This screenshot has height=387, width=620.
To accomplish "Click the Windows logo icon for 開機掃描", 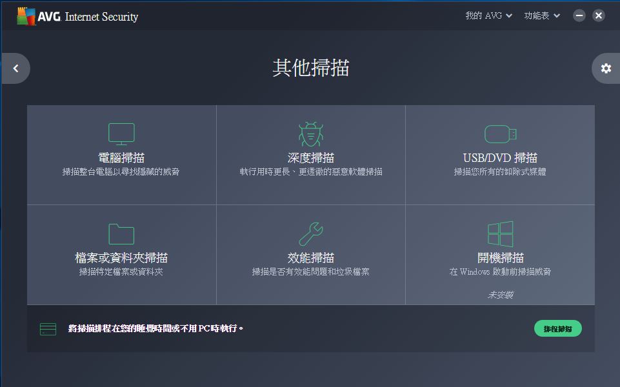I will (500, 233).
